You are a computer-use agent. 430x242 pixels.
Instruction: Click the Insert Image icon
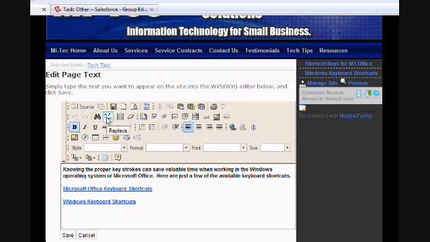click(75, 137)
